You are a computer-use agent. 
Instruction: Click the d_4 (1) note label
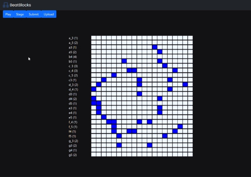73,90
